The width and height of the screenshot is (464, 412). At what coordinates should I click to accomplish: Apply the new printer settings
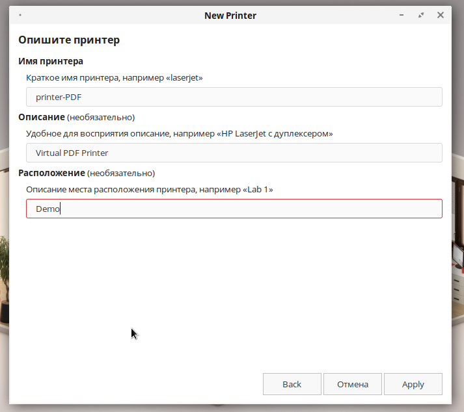point(413,384)
